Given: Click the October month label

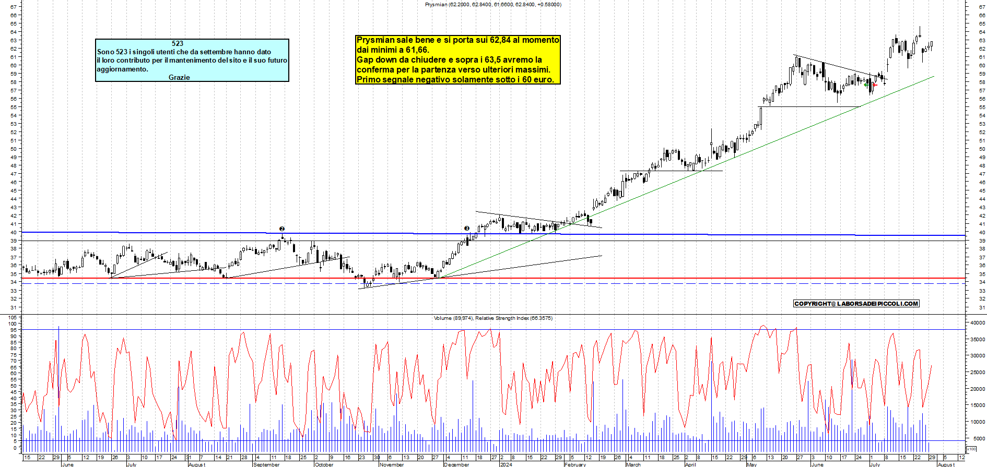Looking at the screenshot, I should point(324,464).
